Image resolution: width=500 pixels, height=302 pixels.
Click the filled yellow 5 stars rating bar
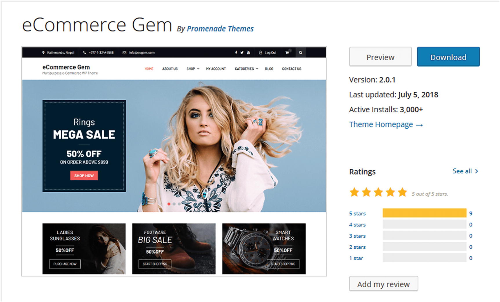(x=424, y=213)
